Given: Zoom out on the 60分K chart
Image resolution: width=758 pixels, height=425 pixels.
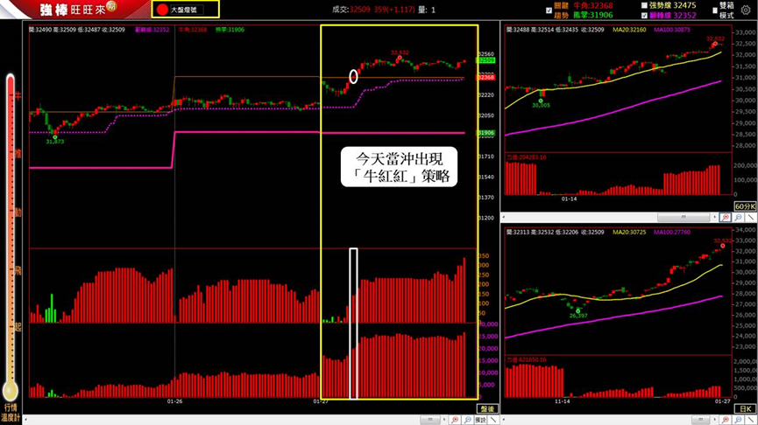Looking at the screenshot, I should click(738, 218).
